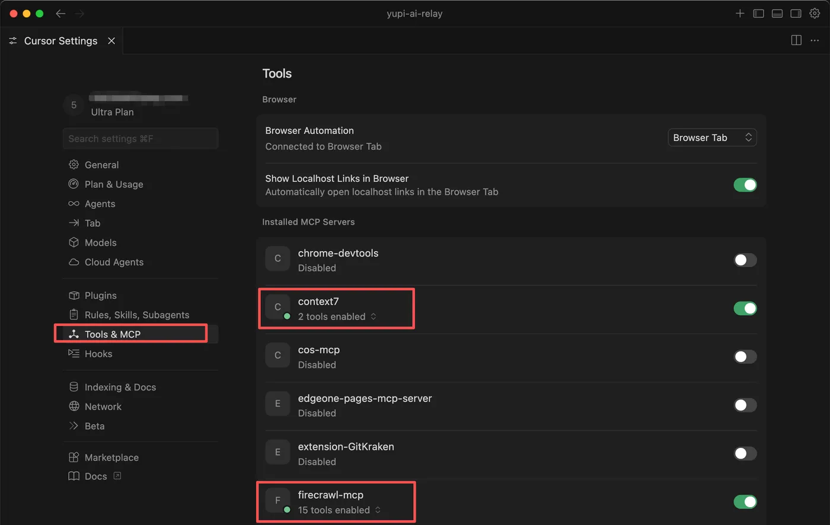The height and width of the screenshot is (525, 830).
Task: Click the Search settings input field
Action: 141,139
